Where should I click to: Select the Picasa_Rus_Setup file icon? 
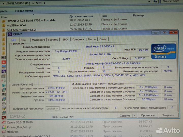(4, 127)
